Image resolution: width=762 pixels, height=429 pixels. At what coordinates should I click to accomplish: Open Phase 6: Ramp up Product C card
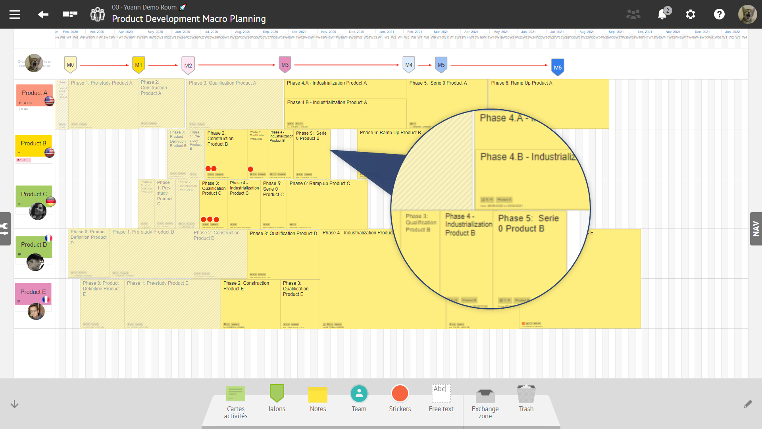click(327, 204)
